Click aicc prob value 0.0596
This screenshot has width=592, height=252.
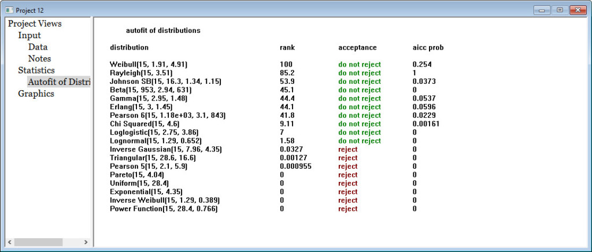(x=424, y=107)
